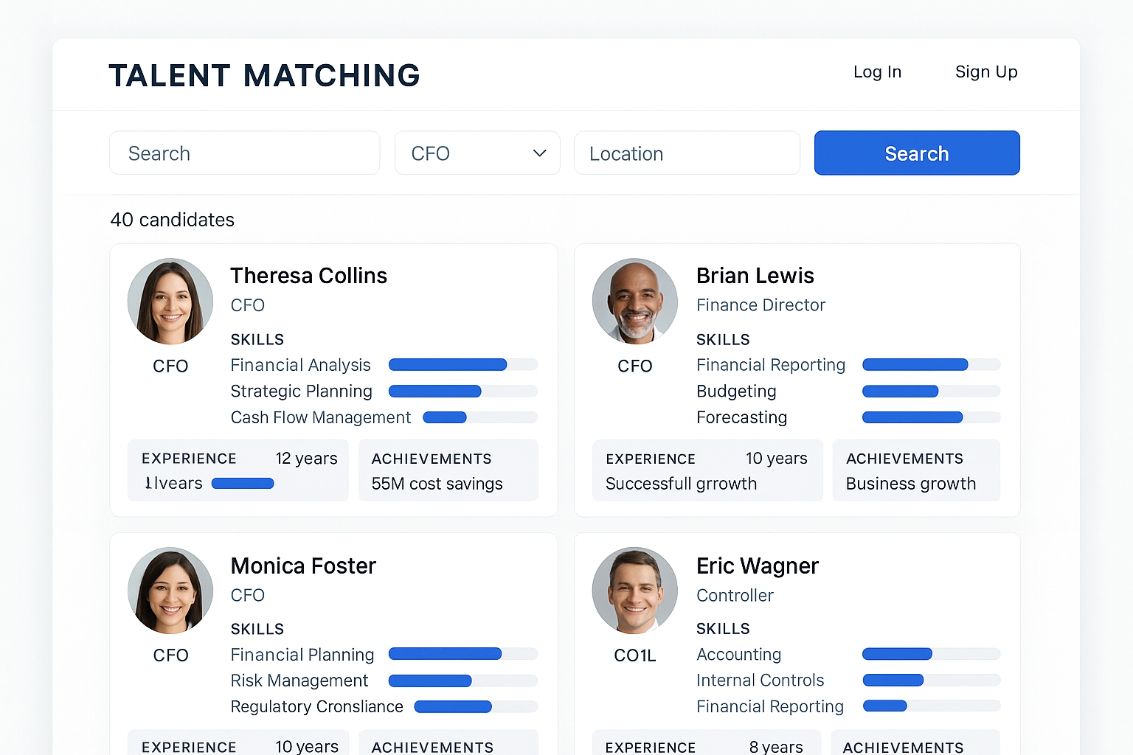This screenshot has width=1133, height=755.
Task: Open Theresa Collins candidate name
Action: tap(308, 276)
